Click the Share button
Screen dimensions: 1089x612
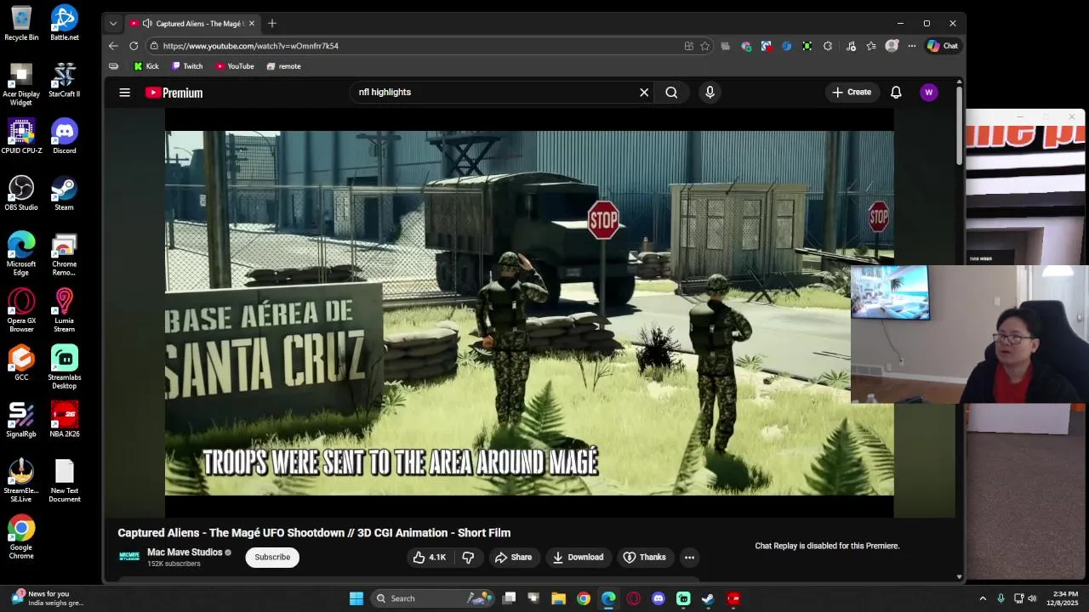coord(513,558)
